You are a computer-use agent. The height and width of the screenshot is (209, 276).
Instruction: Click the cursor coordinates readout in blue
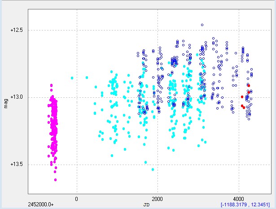pyautogui.click(x=245, y=205)
